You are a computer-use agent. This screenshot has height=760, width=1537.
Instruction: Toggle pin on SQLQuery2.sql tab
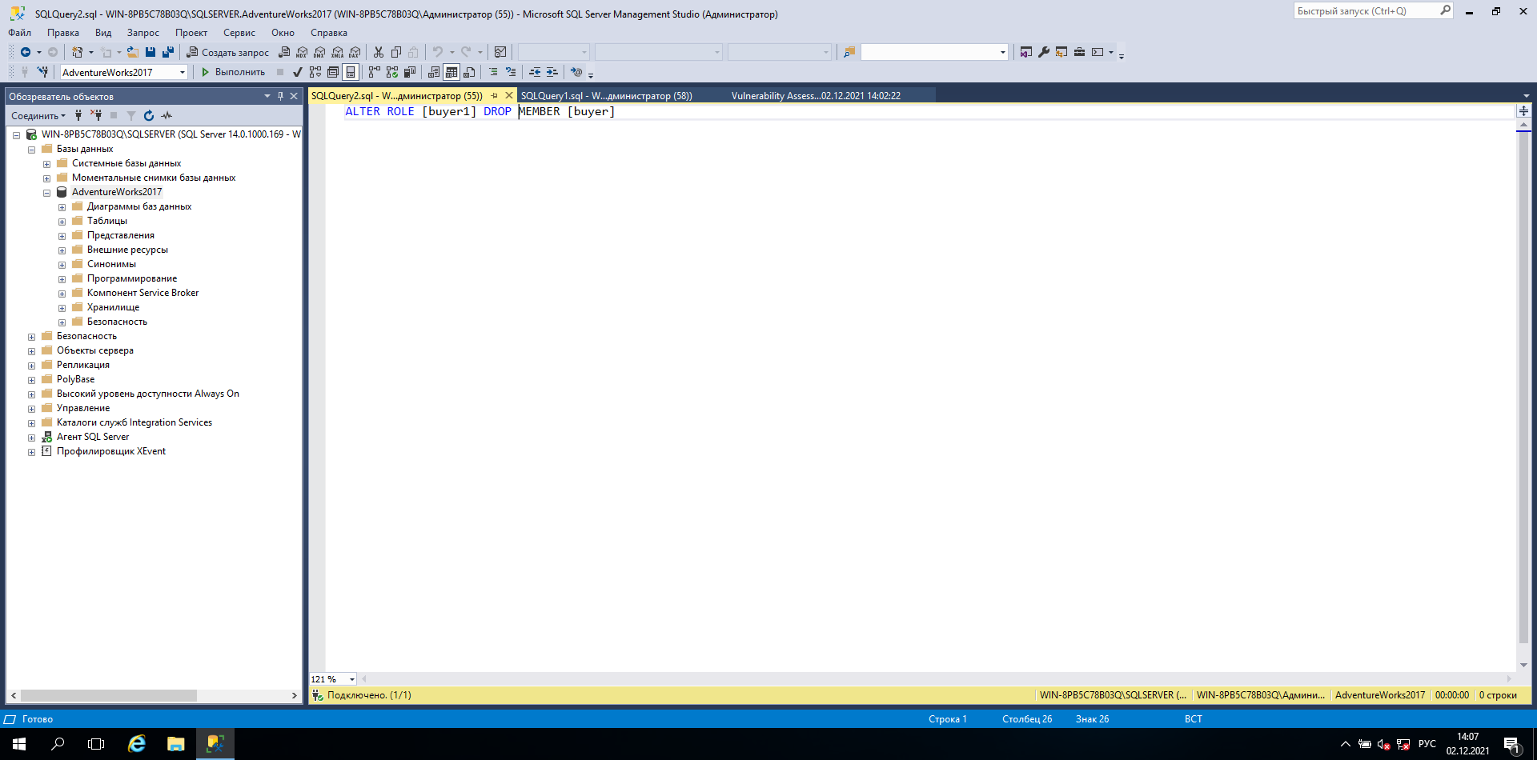[x=495, y=95]
